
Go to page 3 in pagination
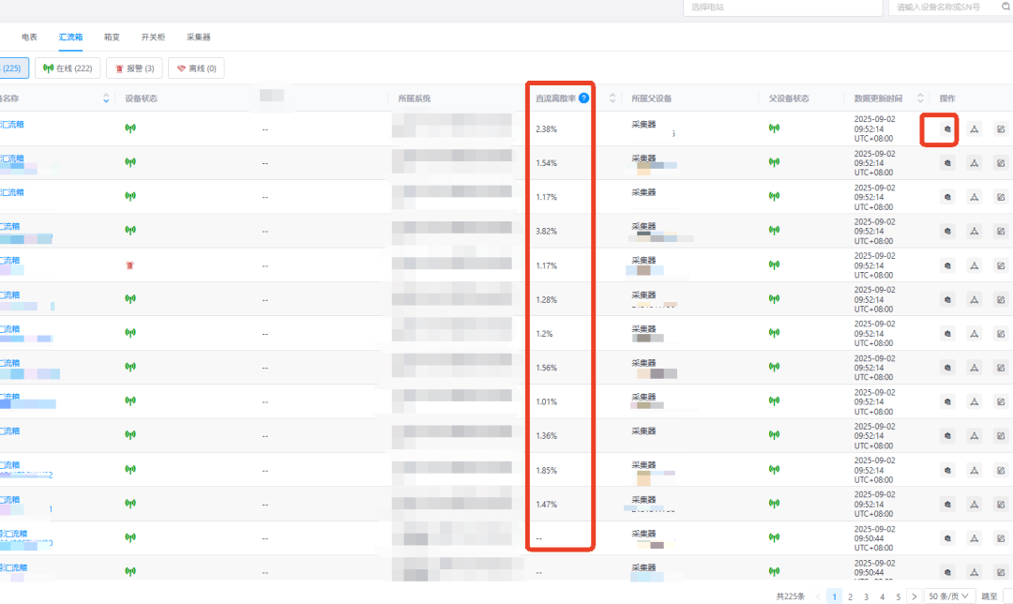pos(866,596)
